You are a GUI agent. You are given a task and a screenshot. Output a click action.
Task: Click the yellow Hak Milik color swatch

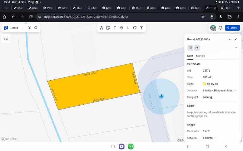pos(204,84)
